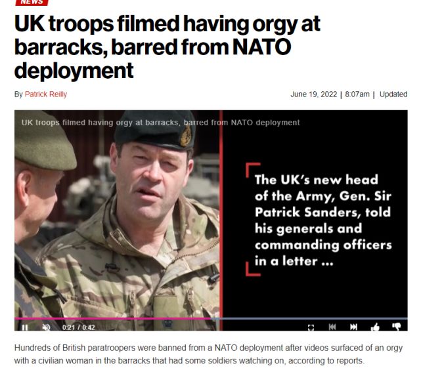The height and width of the screenshot is (370, 421).
Task: Enter fullscreen video mode
Action: tap(311, 327)
